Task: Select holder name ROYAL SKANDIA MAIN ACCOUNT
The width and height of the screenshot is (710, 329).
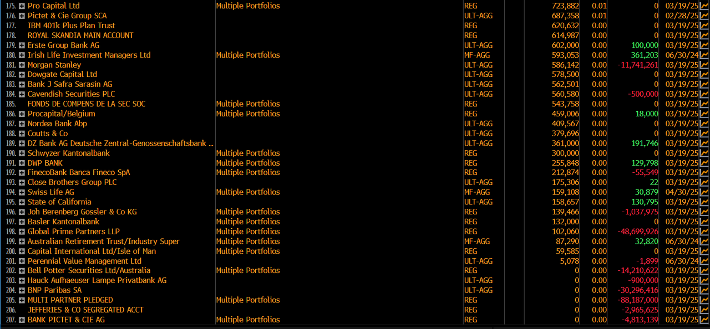Action: (80, 35)
